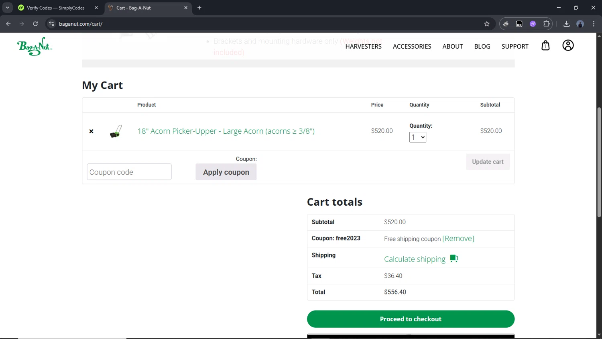Close the Verify Codes SimplyCodes tab

click(x=96, y=8)
